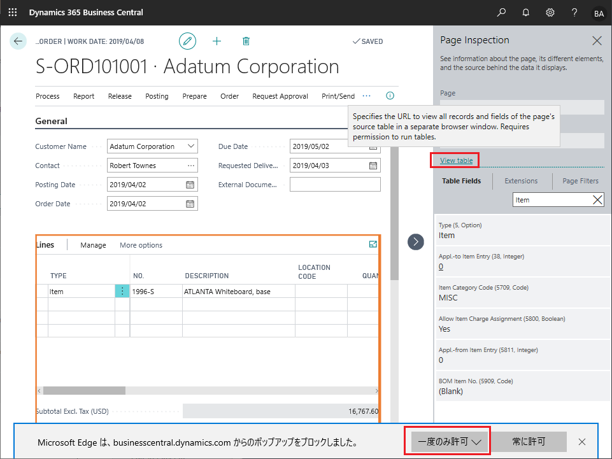The height and width of the screenshot is (459, 612).
Task: Switch to the Extensions tab
Action: click(x=521, y=181)
